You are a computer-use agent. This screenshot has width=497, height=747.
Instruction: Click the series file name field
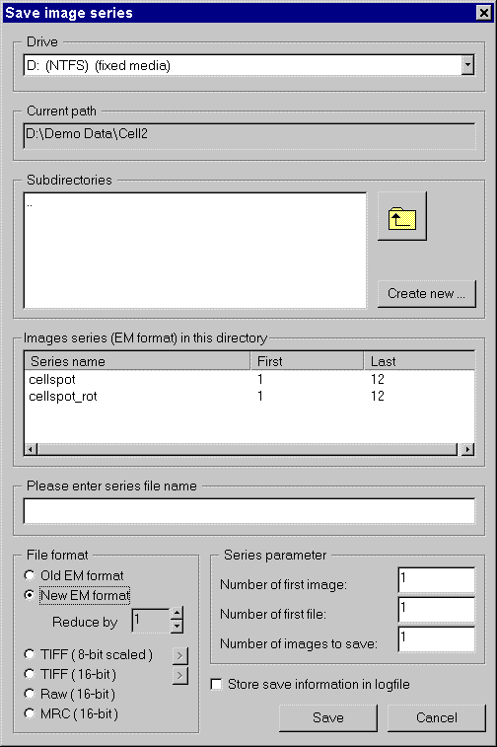click(249, 511)
